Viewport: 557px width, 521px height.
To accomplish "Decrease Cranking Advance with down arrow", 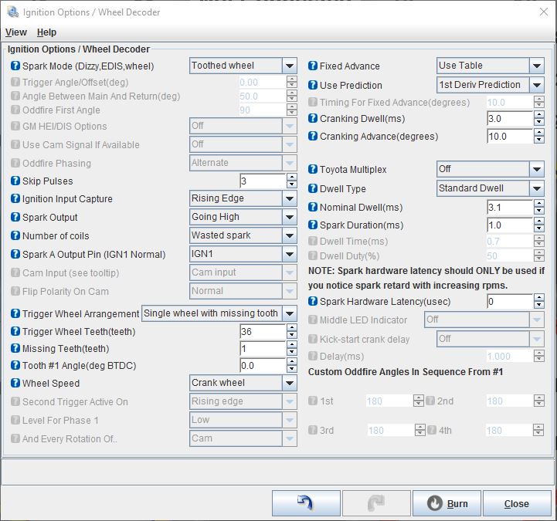I will pyautogui.click(x=539, y=140).
